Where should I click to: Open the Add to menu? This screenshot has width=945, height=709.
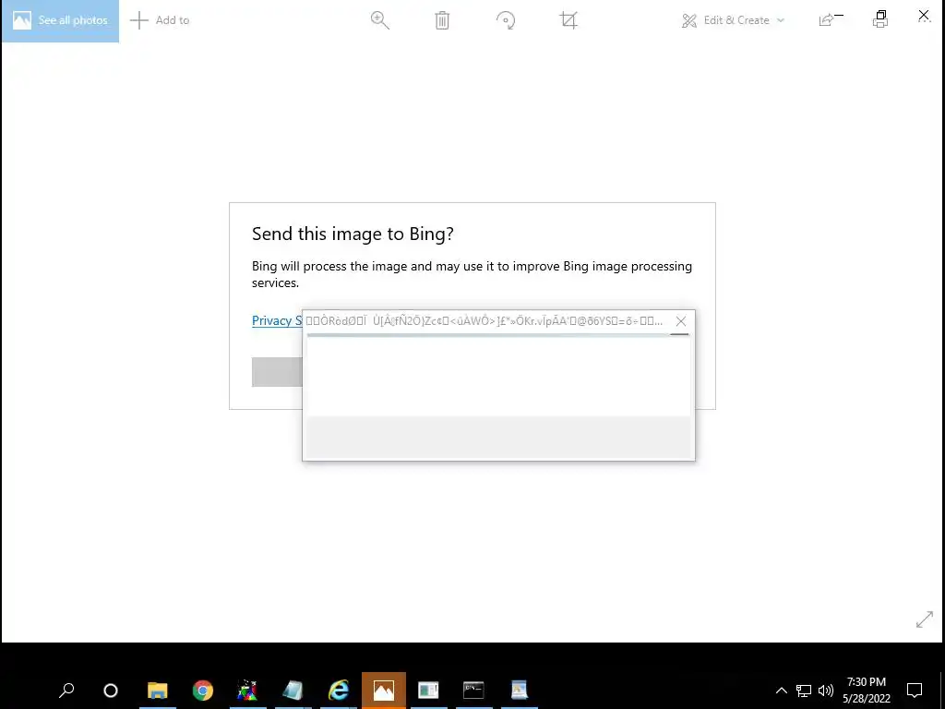(x=160, y=20)
